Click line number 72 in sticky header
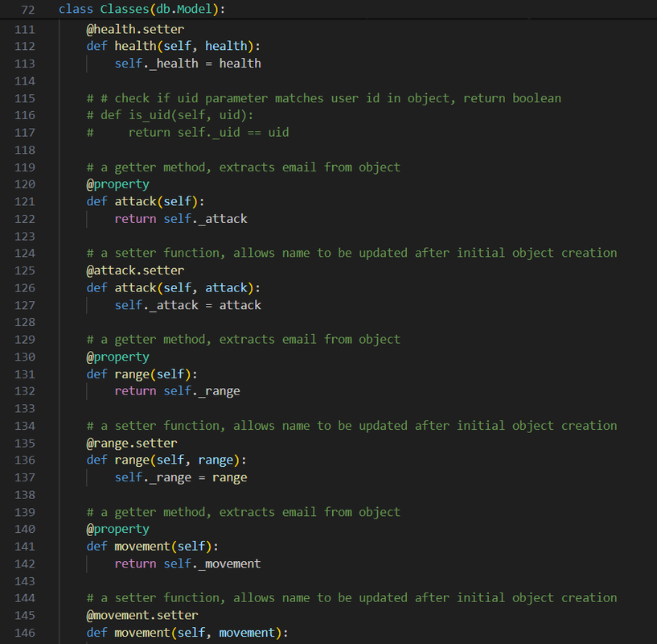Screen dimensions: 657x644 tap(28, 9)
